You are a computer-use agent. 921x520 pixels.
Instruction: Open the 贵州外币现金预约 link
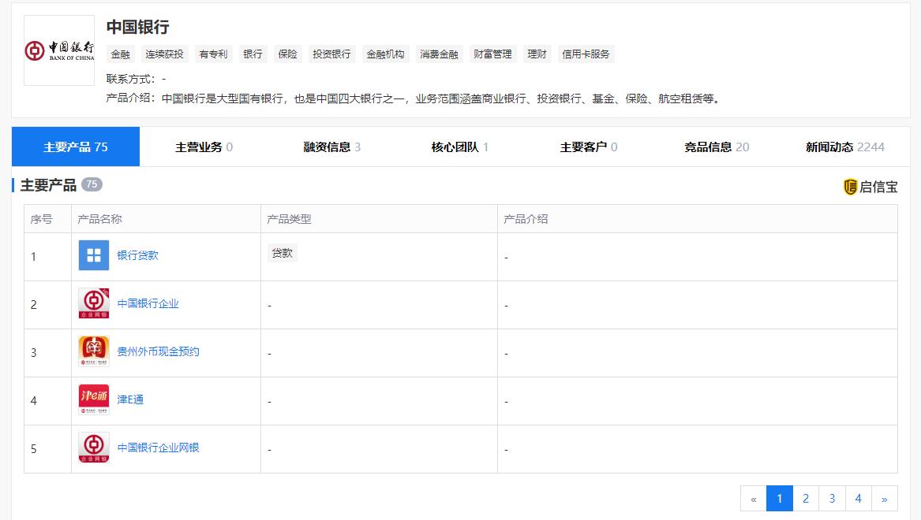158,351
